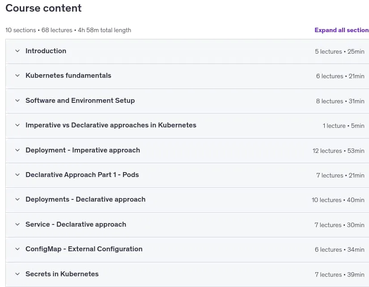Expand the Introduction section chevron

point(17,51)
